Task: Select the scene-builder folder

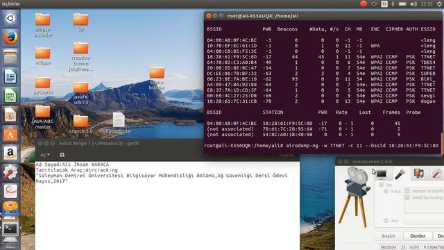Action: click(157, 78)
